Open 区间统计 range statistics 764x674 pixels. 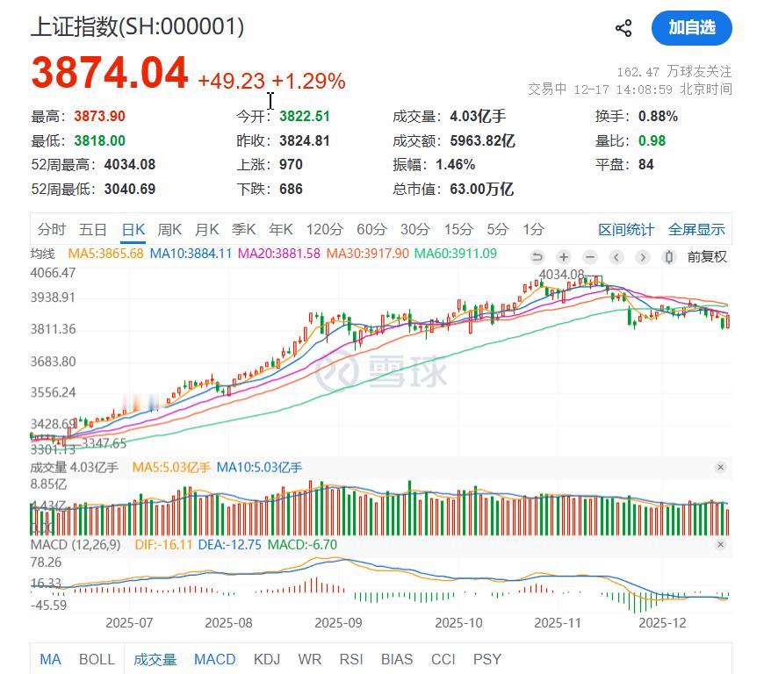(627, 229)
